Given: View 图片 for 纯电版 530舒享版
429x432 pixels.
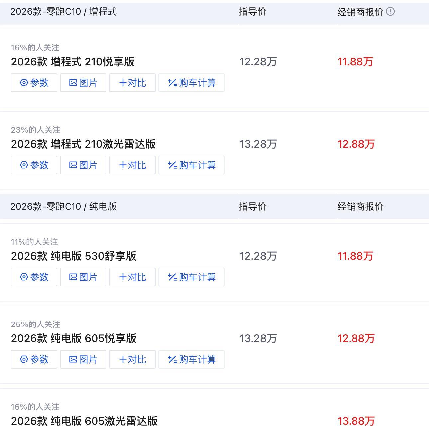Looking at the screenshot, I should pyautogui.click(x=83, y=277).
